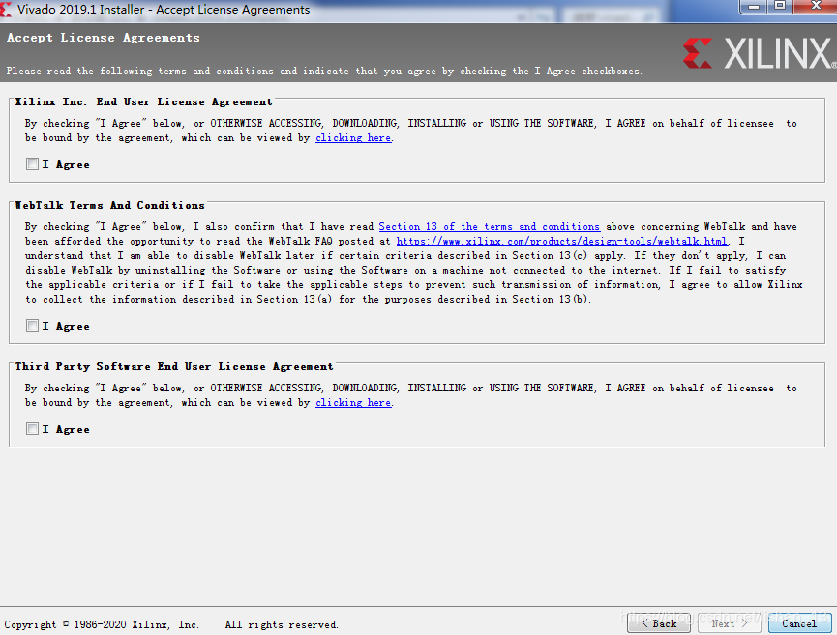
Task: Open the Xilinx EULA 'clicking here' link
Action: point(353,138)
